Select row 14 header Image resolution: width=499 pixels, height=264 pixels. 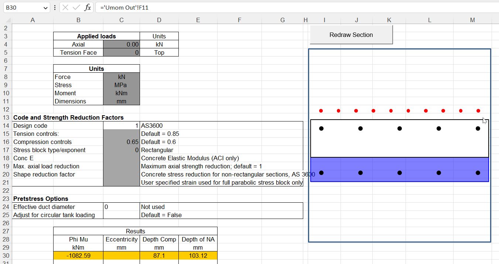pyautogui.click(x=6, y=126)
